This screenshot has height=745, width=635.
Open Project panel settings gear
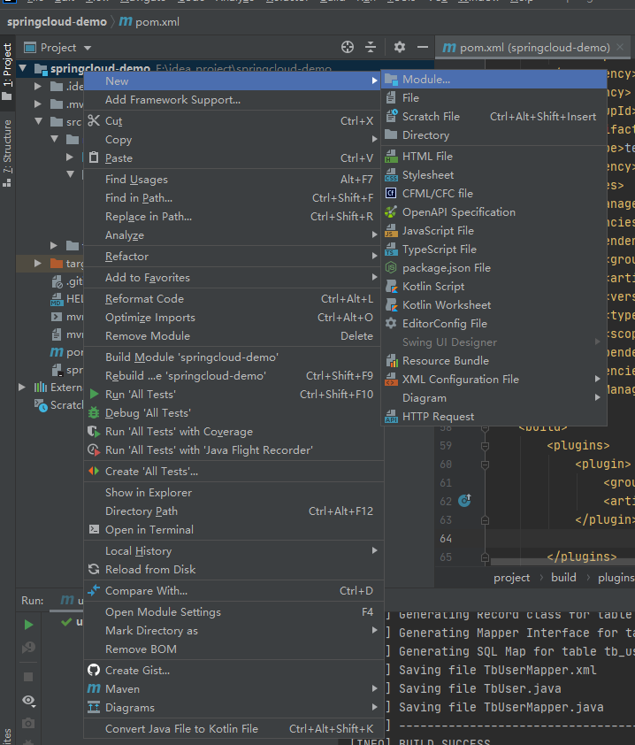click(x=400, y=47)
